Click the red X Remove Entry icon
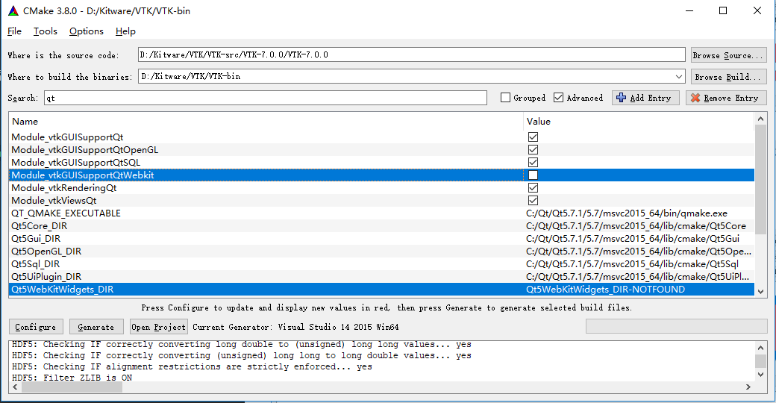The height and width of the screenshot is (403, 776). [x=695, y=98]
